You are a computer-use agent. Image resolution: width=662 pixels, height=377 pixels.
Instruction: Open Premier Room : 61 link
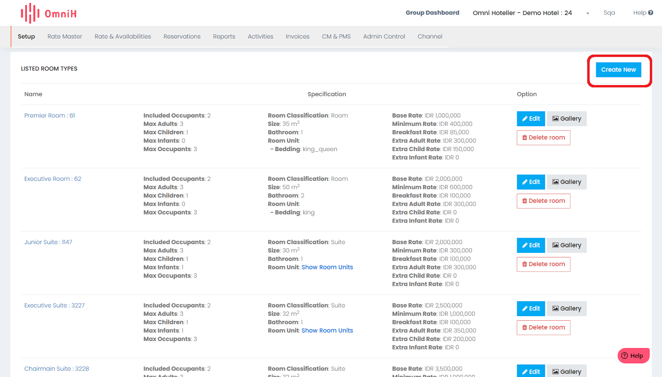pos(50,115)
